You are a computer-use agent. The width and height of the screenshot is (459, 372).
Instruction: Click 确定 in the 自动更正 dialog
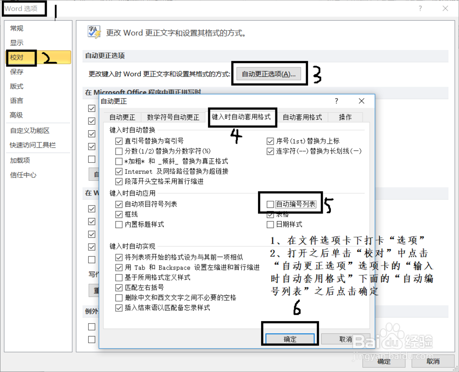[290, 339]
